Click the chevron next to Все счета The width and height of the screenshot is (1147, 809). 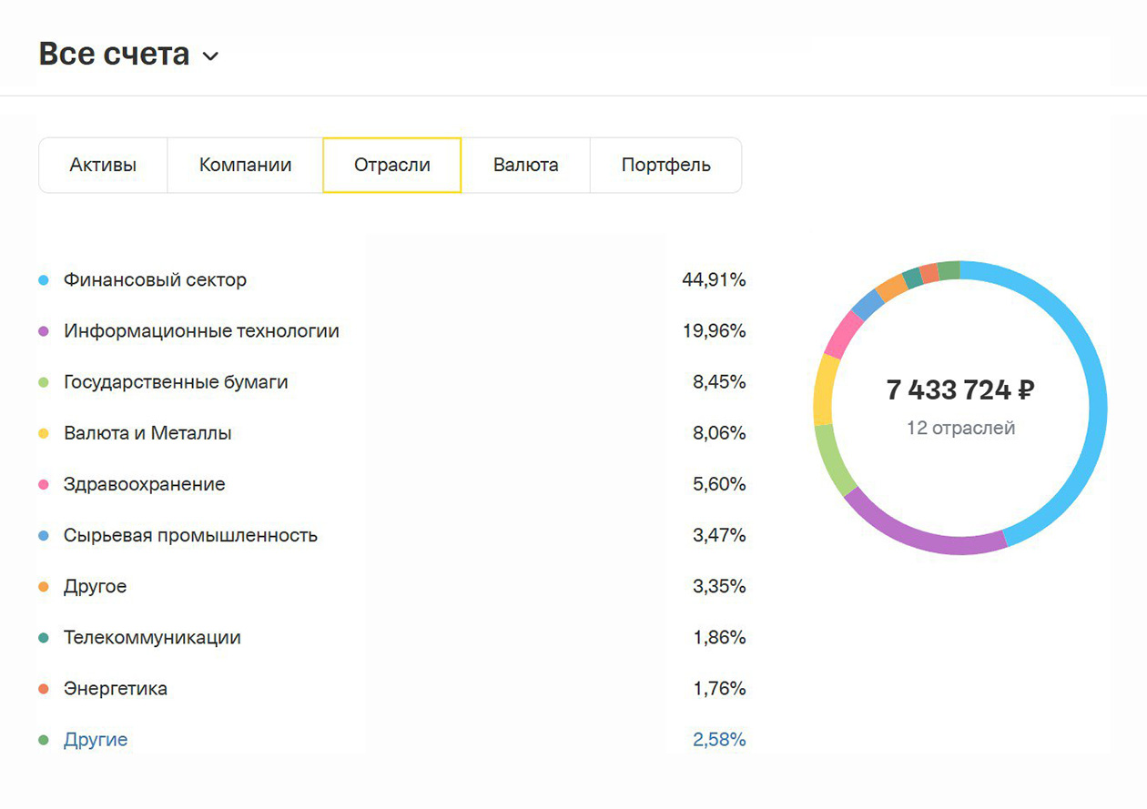(210, 56)
